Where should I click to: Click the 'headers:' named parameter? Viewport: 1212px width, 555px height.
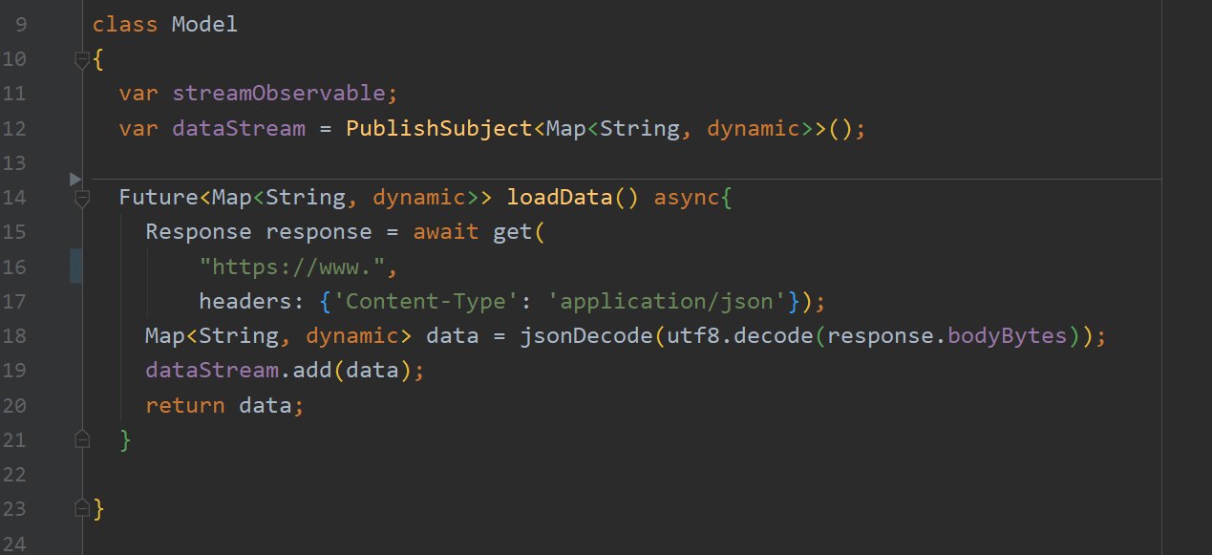(x=251, y=301)
